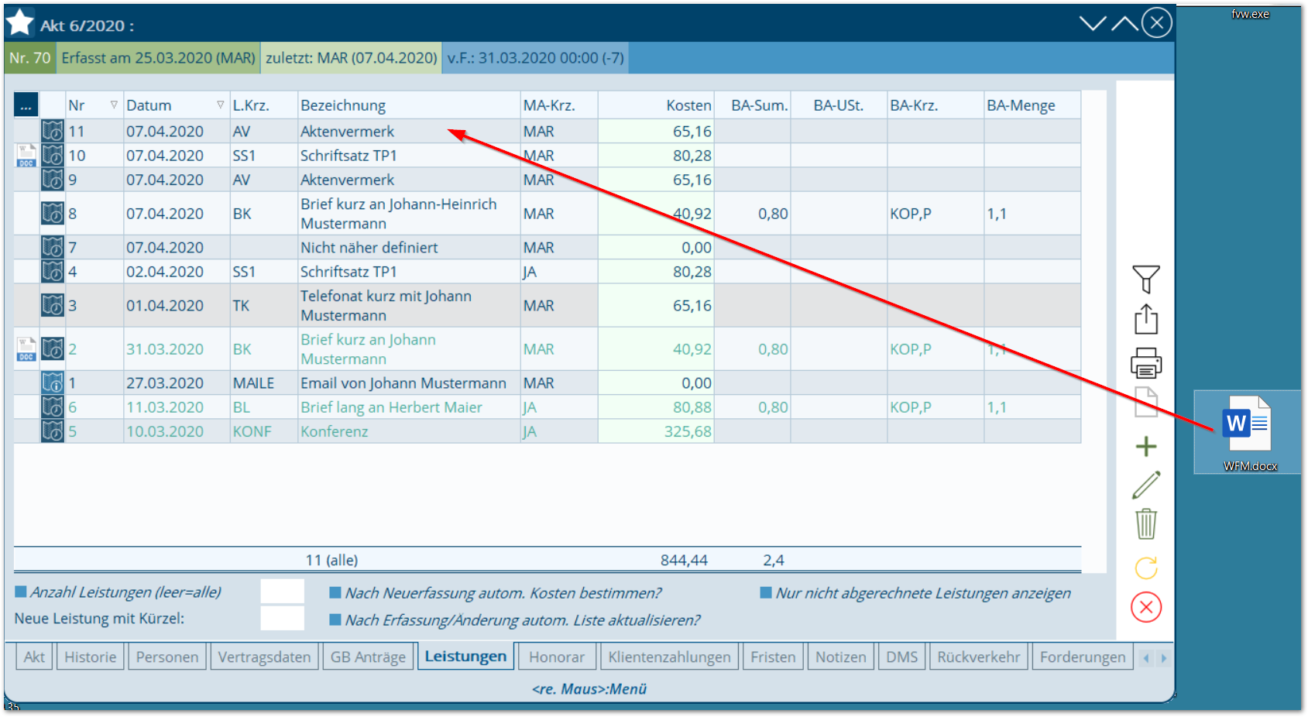Image resolution: width=1308 pixels, height=717 pixels.
Task: Click the Neue Leistung mit Kürzel field
Action: click(x=282, y=618)
